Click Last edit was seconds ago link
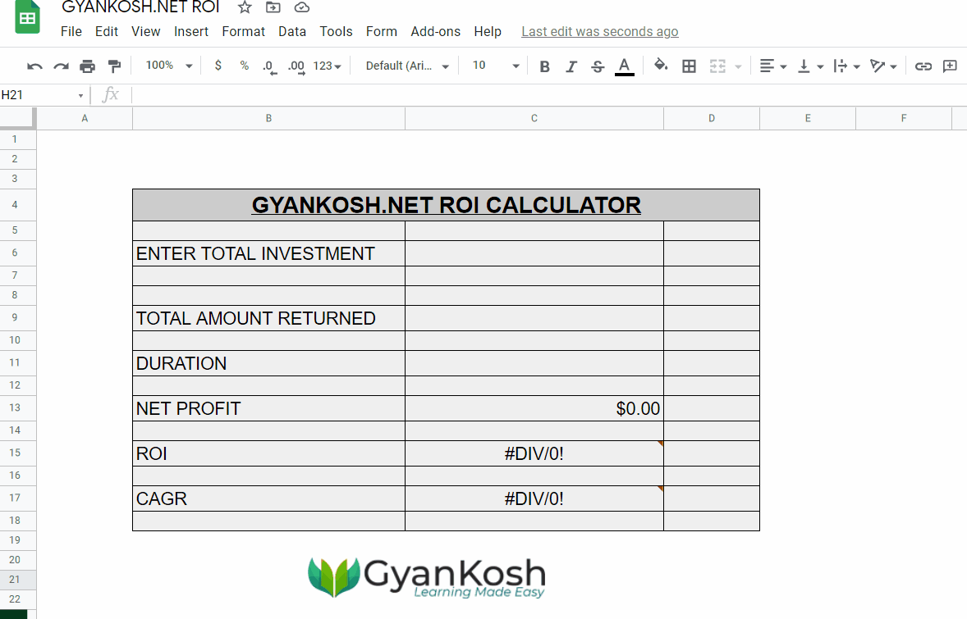967x619 pixels. pos(599,31)
